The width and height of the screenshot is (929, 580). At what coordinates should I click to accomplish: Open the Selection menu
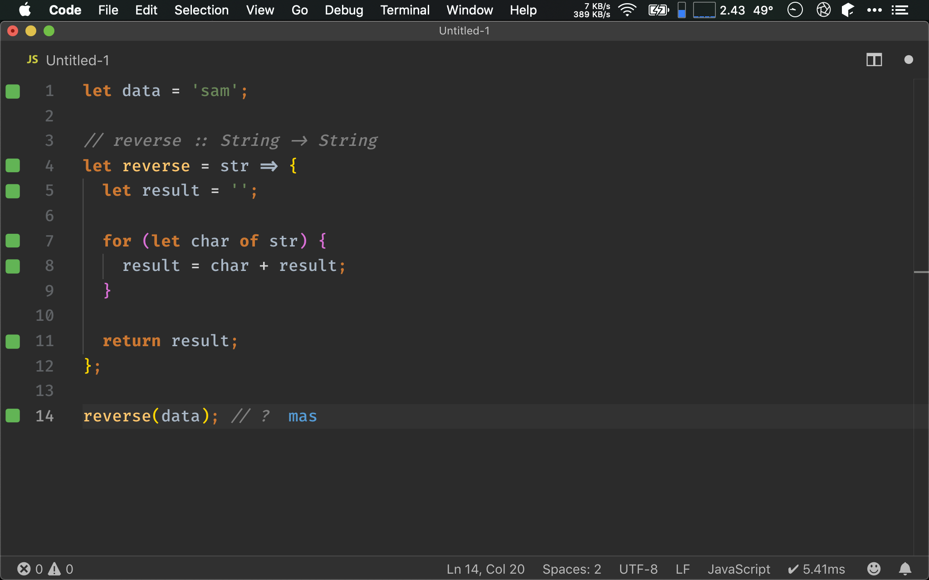201,10
